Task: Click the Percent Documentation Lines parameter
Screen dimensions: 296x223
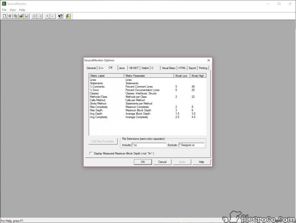Action: (x=142, y=90)
